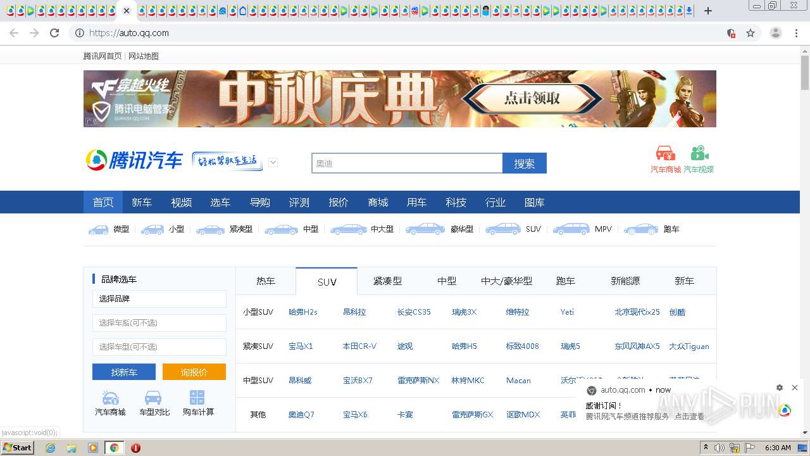Open a new browser tab

tap(708, 11)
